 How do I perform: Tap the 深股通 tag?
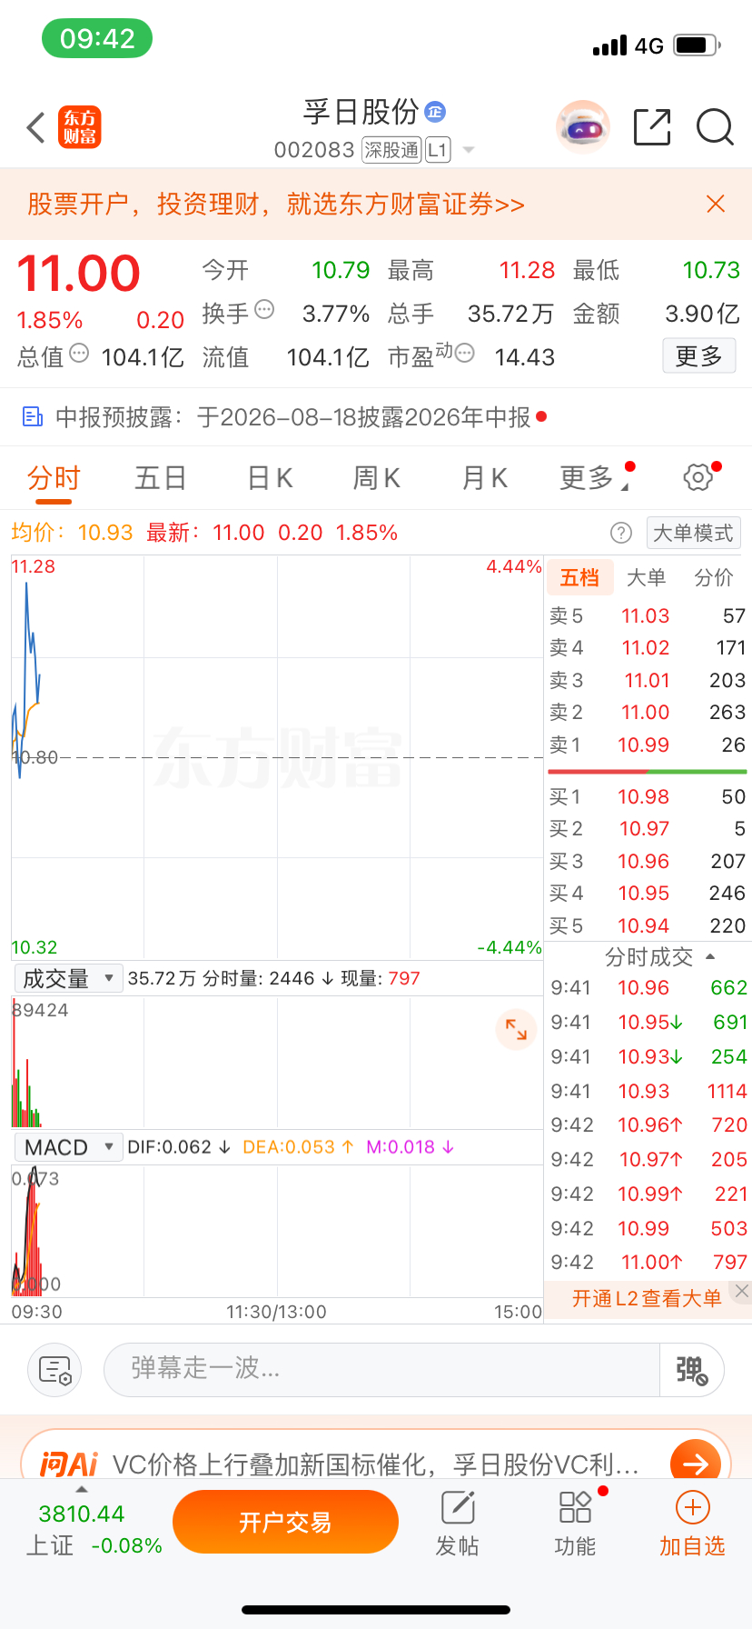click(391, 150)
